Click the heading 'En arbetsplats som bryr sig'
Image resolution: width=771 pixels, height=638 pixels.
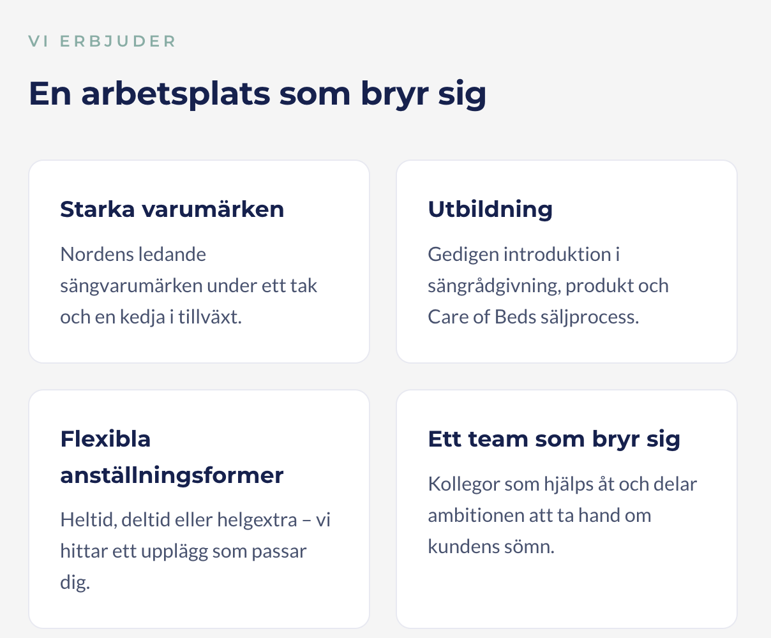(x=257, y=94)
